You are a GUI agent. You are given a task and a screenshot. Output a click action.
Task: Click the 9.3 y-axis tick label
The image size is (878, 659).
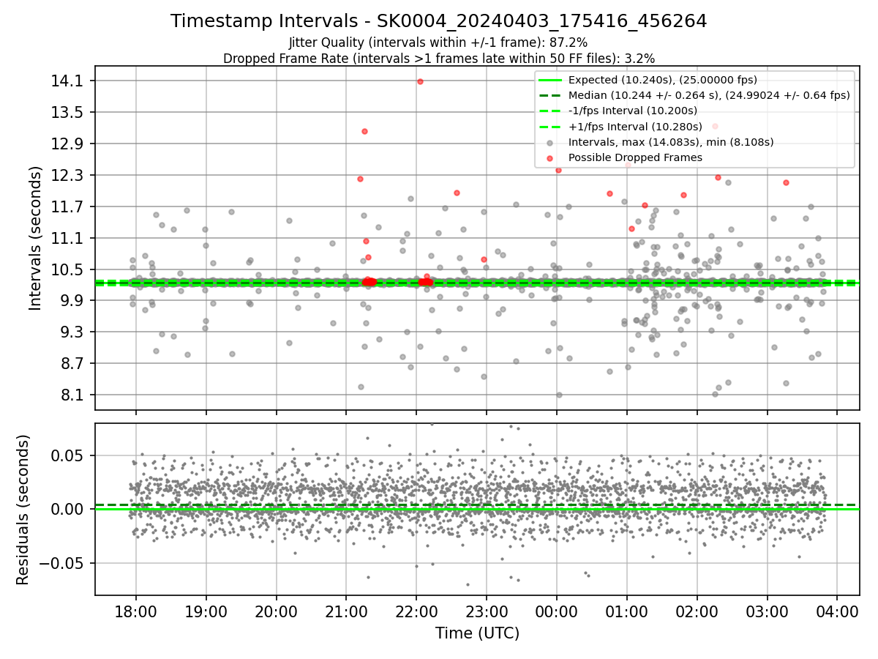72,332
